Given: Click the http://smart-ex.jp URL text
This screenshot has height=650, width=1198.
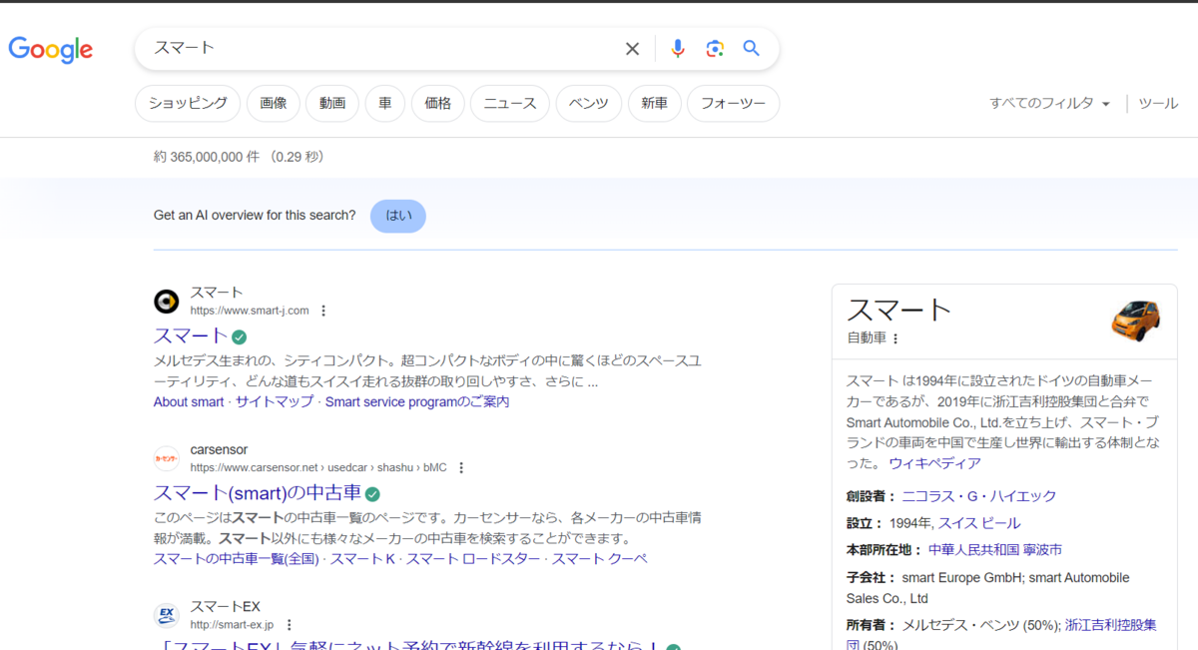Looking at the screenshot, I should click(232, 625).
